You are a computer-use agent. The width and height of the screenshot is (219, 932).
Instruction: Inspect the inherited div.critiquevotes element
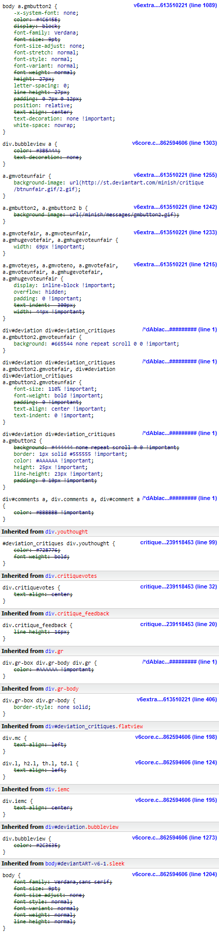[71, 576]
